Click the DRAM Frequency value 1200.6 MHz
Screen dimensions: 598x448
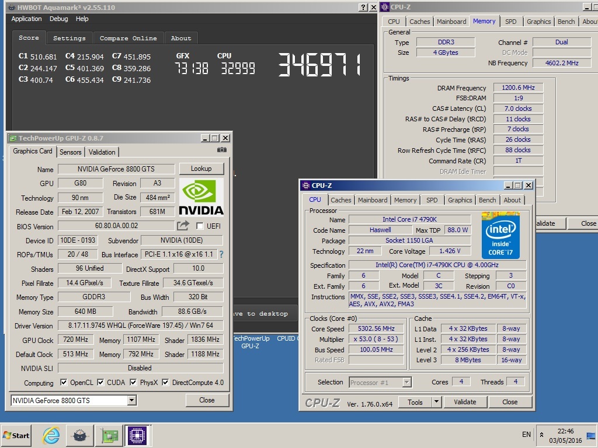click(x=518, y=87)
